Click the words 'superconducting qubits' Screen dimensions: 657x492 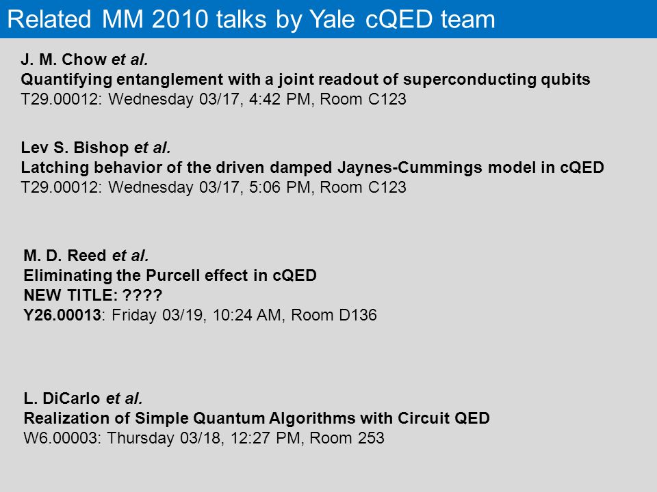pyautogui.click(x=497, y=79)
